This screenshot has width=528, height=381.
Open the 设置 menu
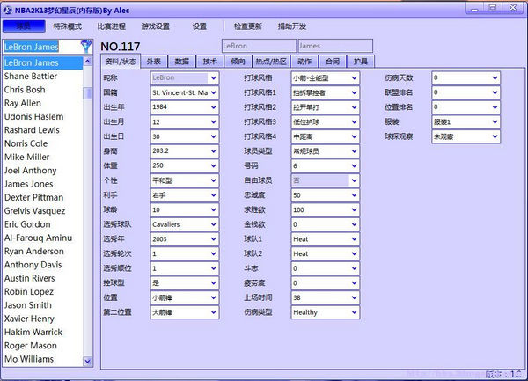[x=200, y=26]
